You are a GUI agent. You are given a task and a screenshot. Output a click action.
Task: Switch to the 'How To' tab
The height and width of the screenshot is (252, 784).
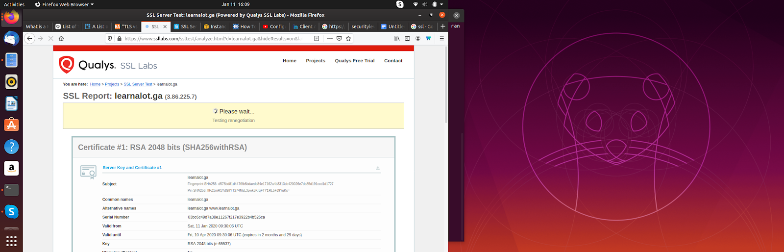pyautogui.click(x=245, y=26)
